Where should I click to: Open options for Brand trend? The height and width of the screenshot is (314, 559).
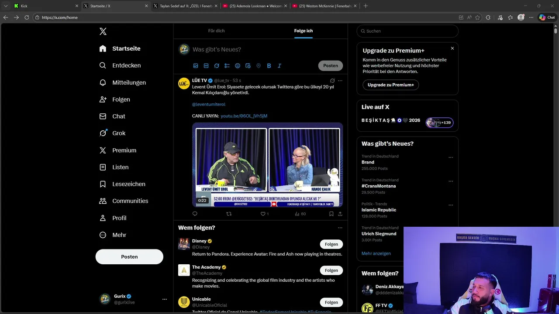coord(451,157)
